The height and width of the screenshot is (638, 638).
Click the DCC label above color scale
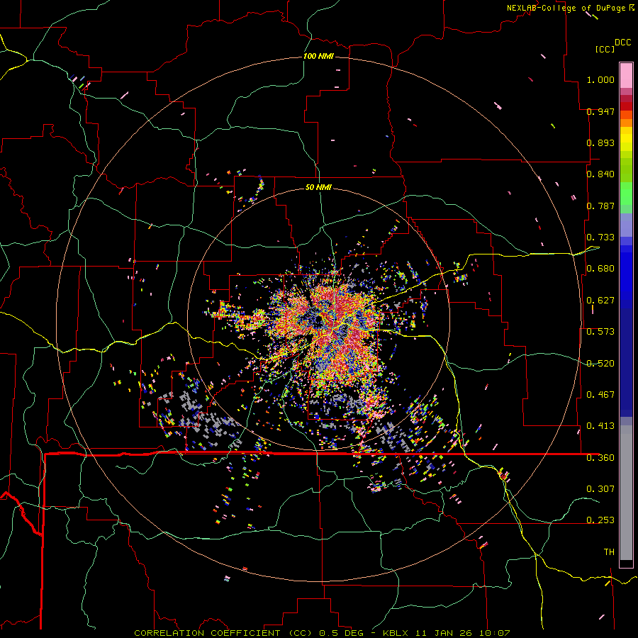click(x=622, y=43)
